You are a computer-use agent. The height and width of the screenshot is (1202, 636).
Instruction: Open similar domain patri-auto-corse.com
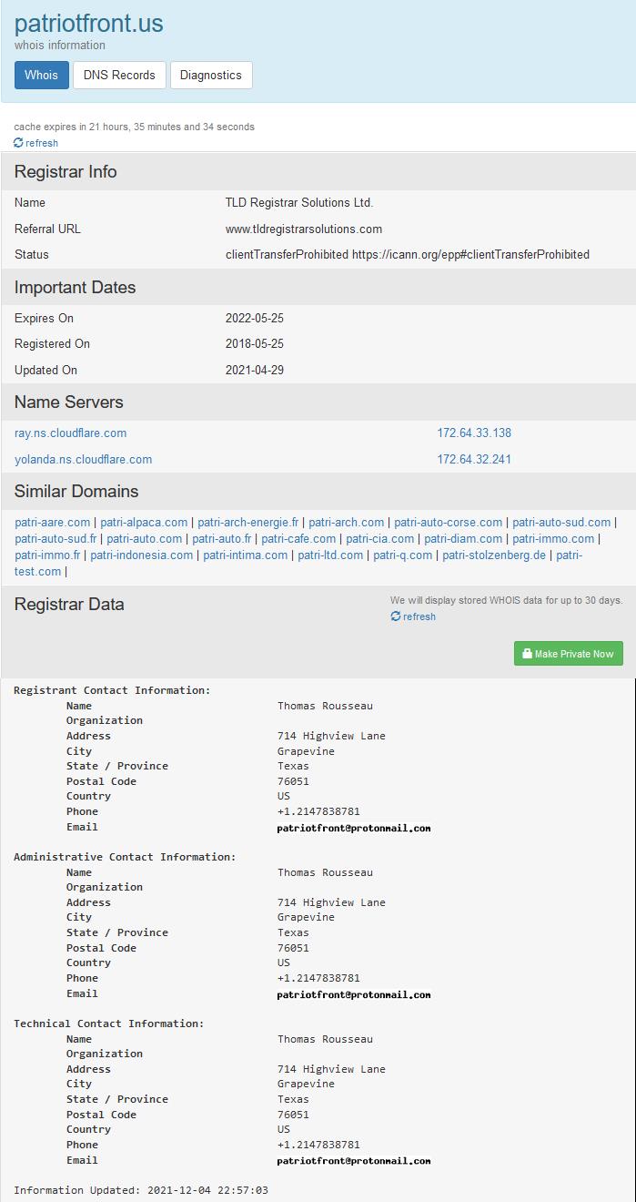point(449,523)
